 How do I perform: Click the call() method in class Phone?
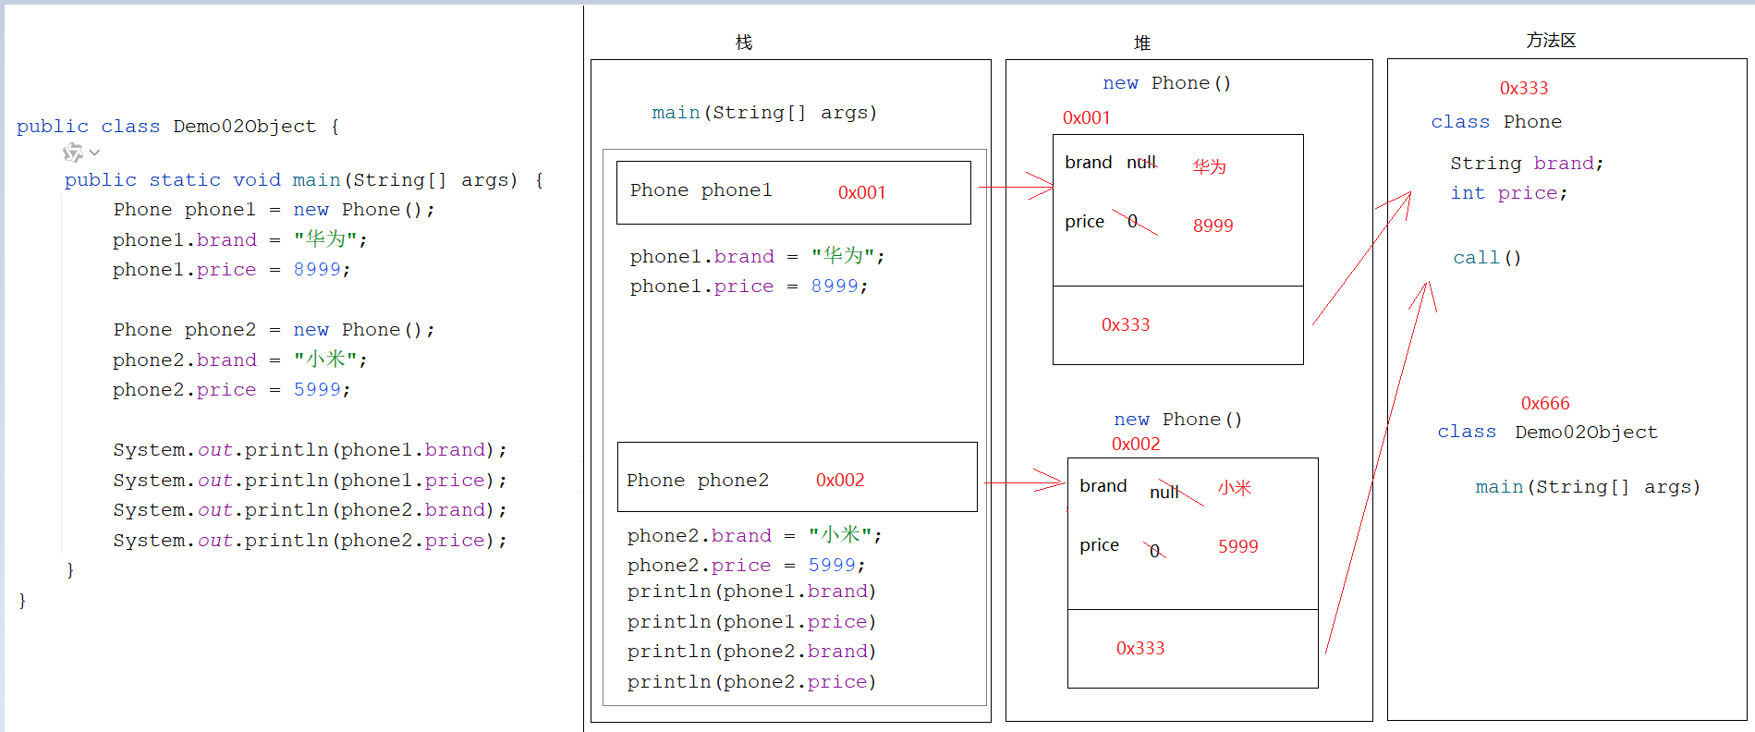point(1486,258)
